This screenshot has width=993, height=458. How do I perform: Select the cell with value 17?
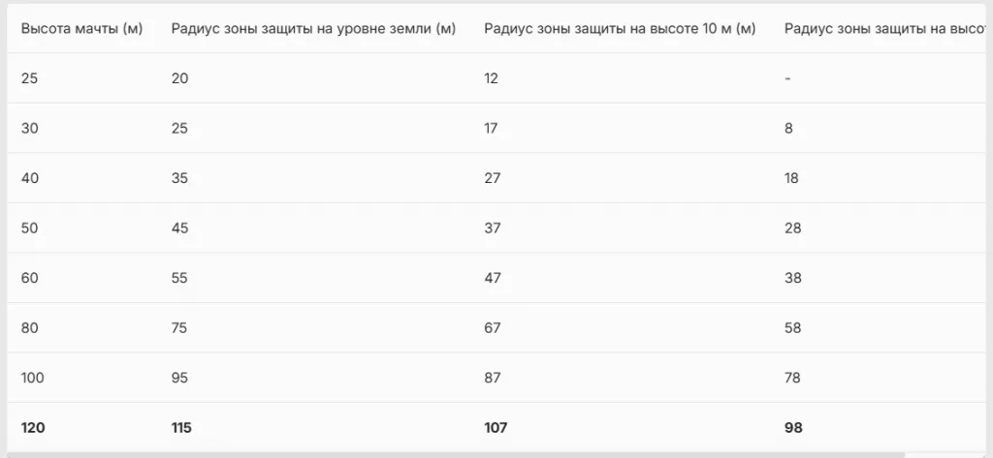pyautogui.click(x=491, y=128)
